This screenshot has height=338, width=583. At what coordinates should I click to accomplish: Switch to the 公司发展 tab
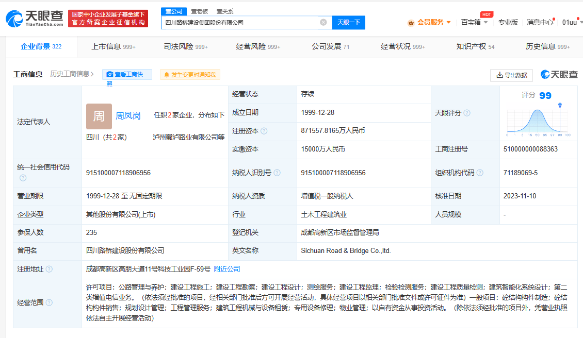click(331, 46)
